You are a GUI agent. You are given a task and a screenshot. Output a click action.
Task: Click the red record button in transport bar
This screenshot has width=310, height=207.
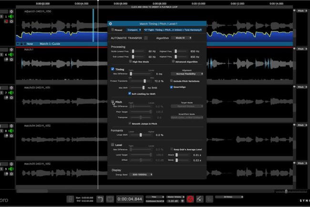pyautogui.click(x=190, y=199)
